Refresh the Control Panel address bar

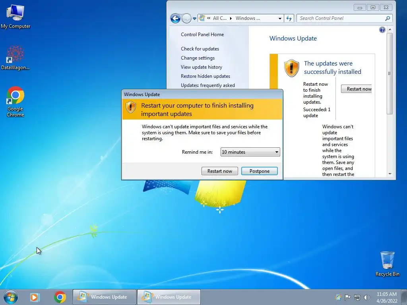(x=289, y=18)
